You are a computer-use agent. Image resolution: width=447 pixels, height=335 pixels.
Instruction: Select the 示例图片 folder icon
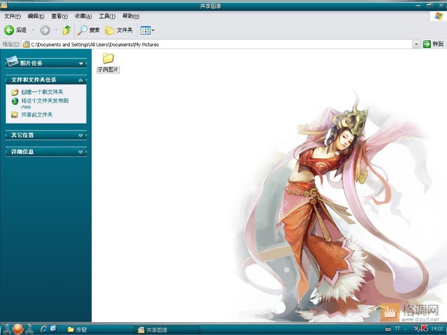point(108,59)
